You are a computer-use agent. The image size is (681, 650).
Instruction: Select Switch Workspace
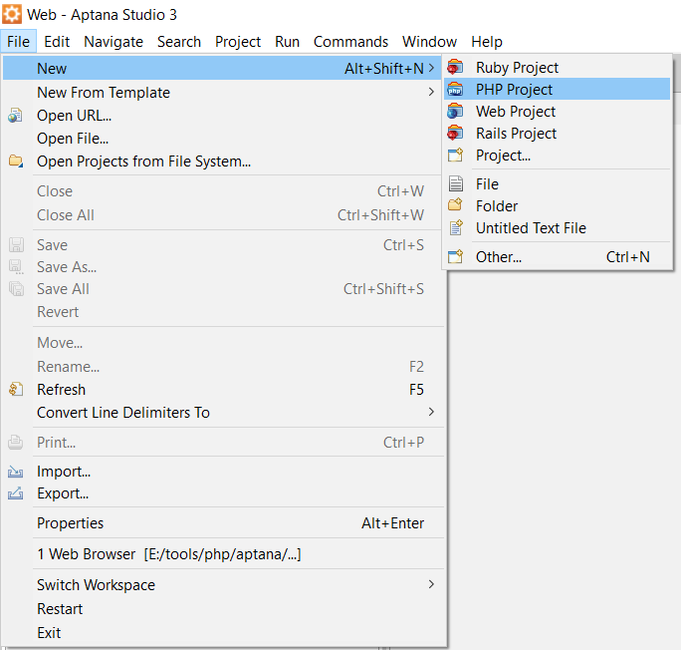tap(224, 585)
